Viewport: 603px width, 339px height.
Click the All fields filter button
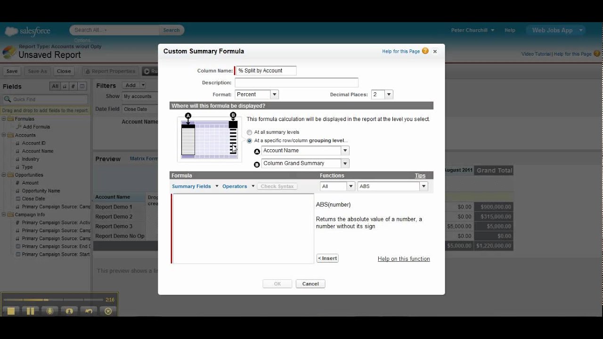point(55,86)
